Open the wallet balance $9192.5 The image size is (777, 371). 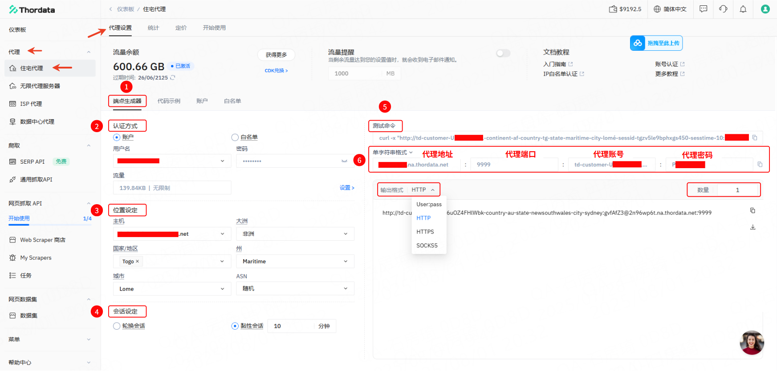tap(625, 9)
